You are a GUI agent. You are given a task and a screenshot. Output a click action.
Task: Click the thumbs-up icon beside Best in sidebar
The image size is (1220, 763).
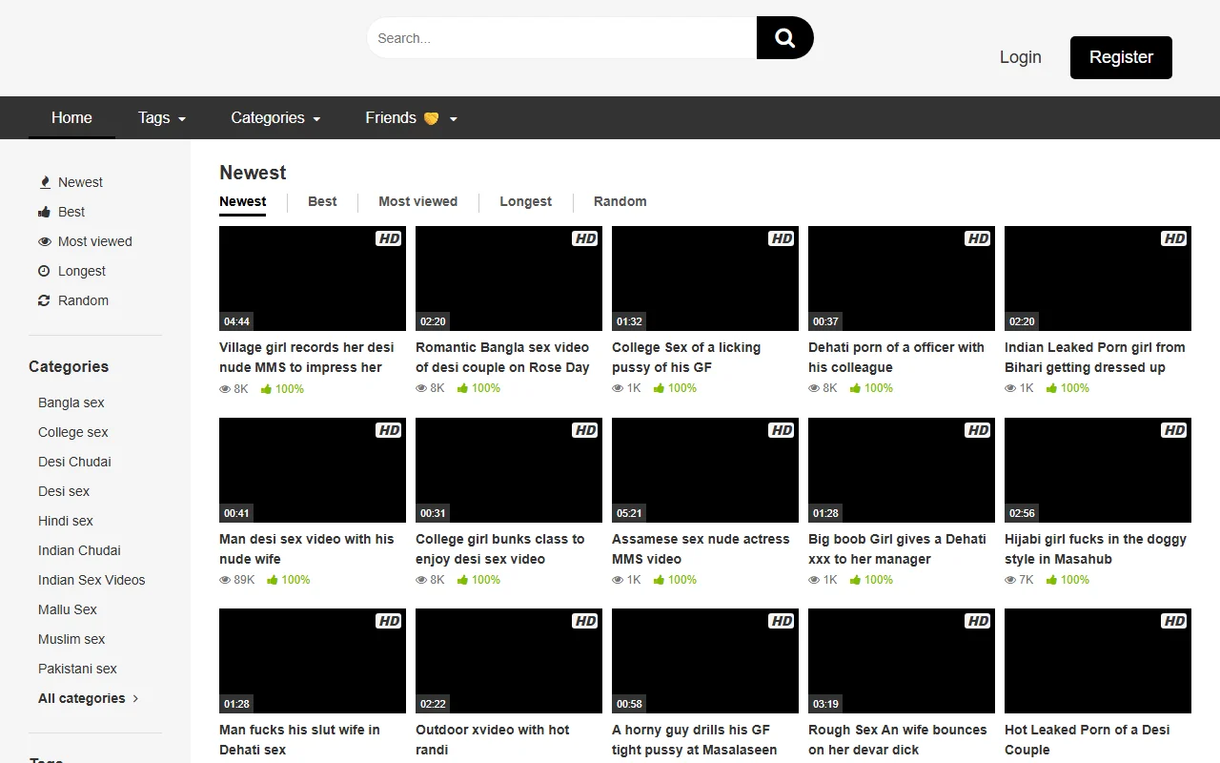44,212
